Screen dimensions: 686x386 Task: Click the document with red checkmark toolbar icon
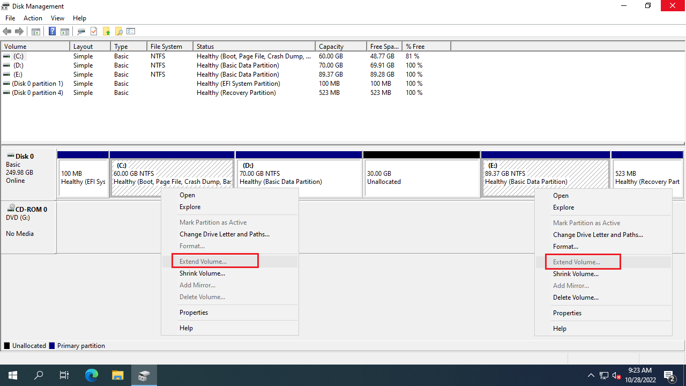[94, 32]
